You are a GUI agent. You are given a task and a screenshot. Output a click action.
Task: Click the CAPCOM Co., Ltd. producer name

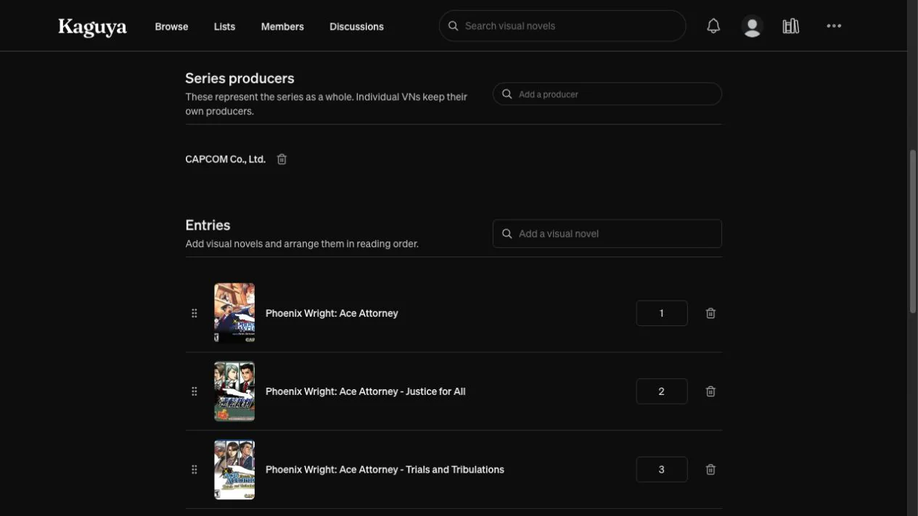click(225, 159)
